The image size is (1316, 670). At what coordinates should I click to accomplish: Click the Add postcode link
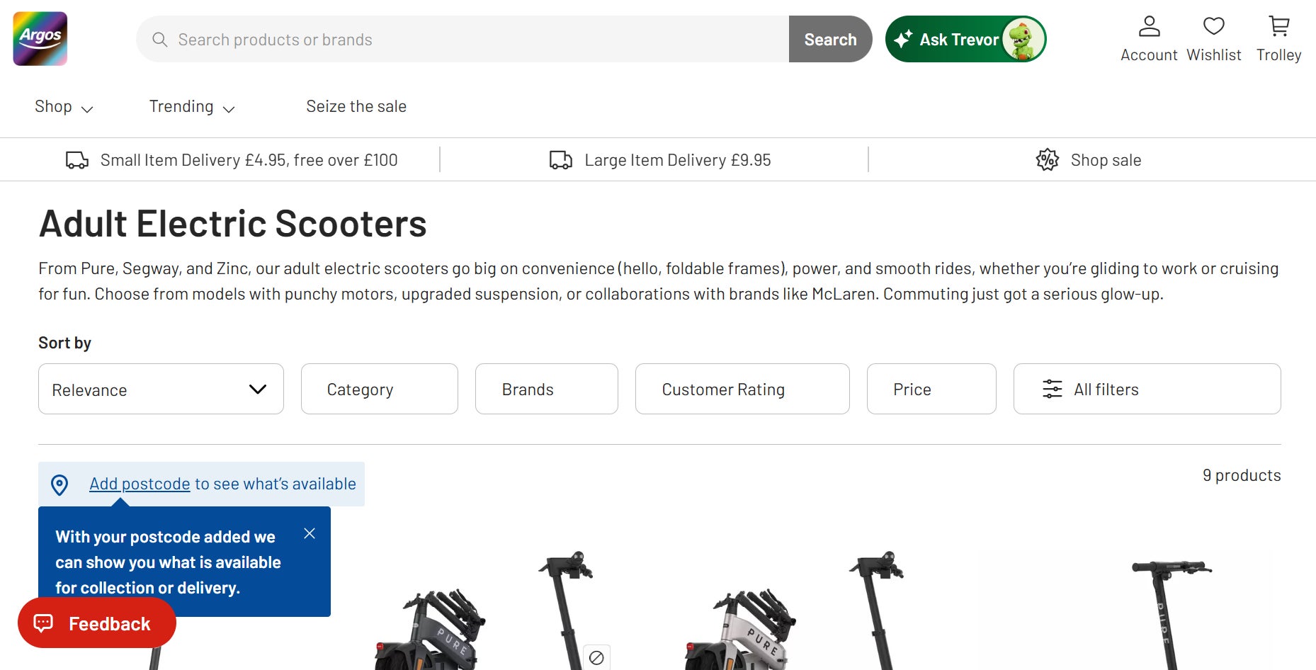pyautogui.click(x=140, y=484)
